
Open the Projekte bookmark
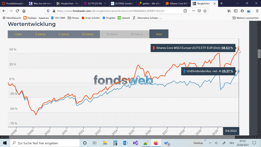(109, 18)
